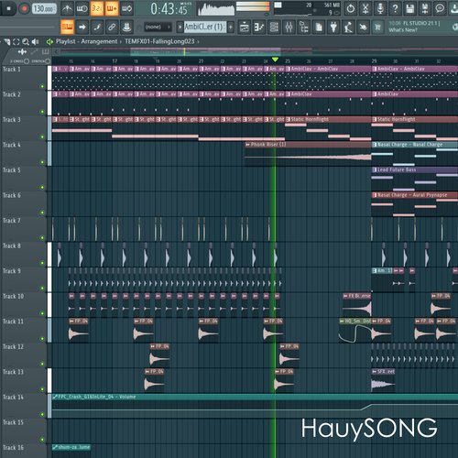The image size is (458, 458).
Task: Open the Browser folder-tree icon
Action: [x=304, y=27]
